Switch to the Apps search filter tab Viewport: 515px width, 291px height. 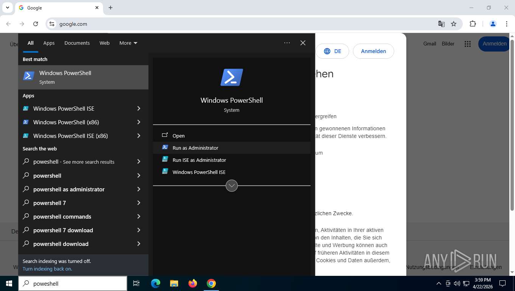pos(49,43)
